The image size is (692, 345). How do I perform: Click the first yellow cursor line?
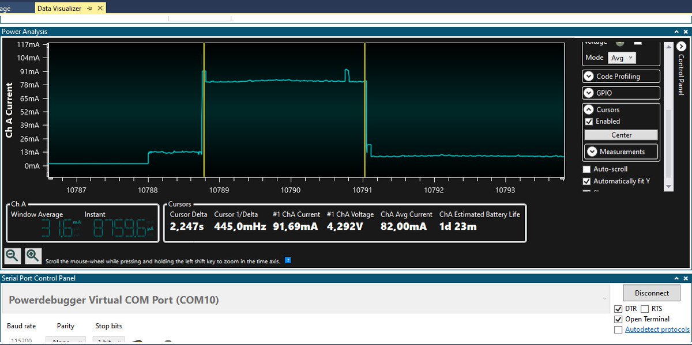click(x=204, y=109)
